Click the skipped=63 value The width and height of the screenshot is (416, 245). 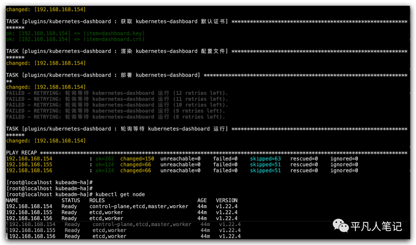click(265, 159)
